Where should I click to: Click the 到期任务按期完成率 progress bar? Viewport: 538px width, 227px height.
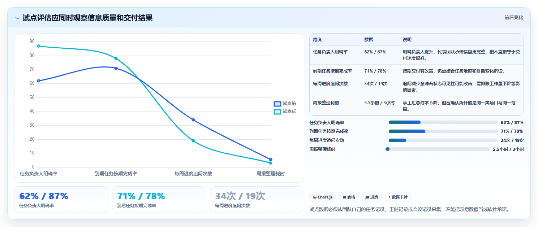tap(443, 131)
